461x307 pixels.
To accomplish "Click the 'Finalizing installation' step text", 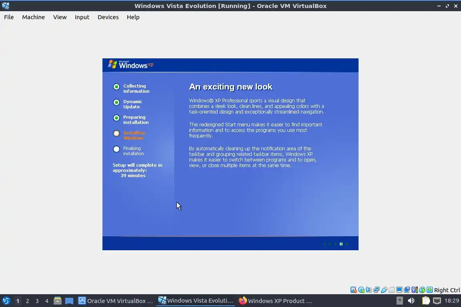I will pos(134,151).
